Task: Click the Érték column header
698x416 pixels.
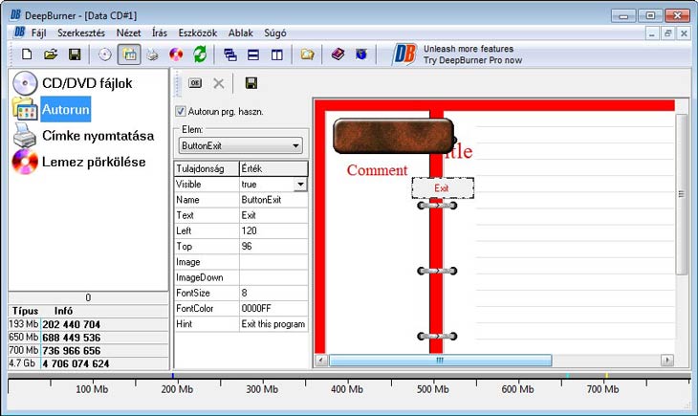Action: pos(273,168)
